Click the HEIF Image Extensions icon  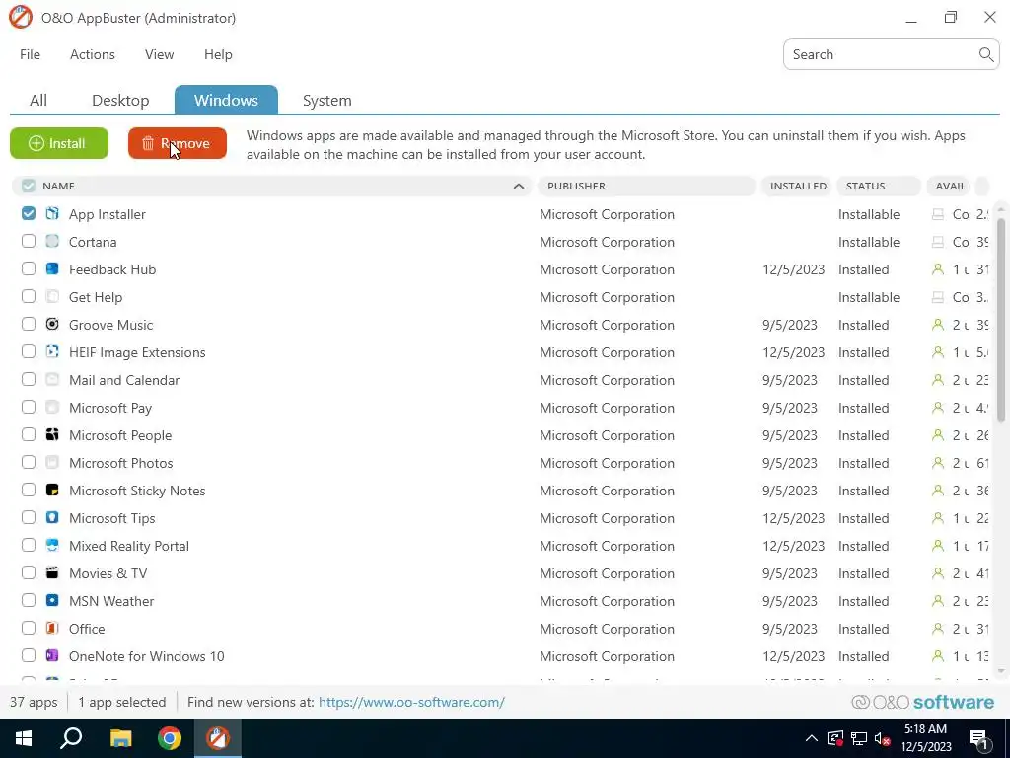point(52,352)
